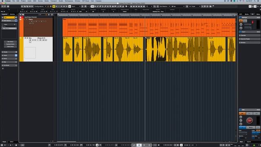
Task: Click the élastique Pro - Time algorithm field
Action: point(158,11)
